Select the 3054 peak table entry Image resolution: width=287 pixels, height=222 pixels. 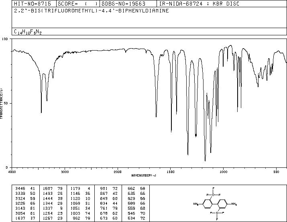[x=25, y=213]
